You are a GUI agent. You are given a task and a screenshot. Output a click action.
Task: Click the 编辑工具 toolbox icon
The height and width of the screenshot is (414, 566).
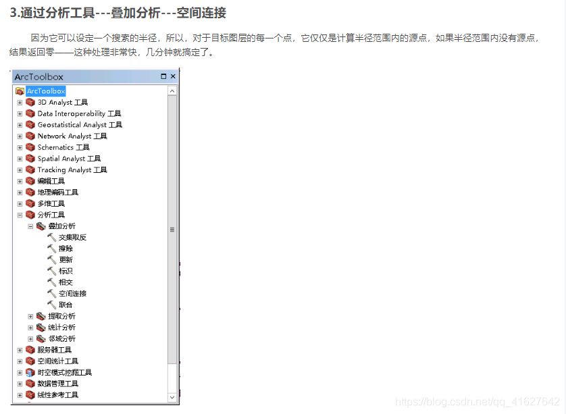(30, 181)
